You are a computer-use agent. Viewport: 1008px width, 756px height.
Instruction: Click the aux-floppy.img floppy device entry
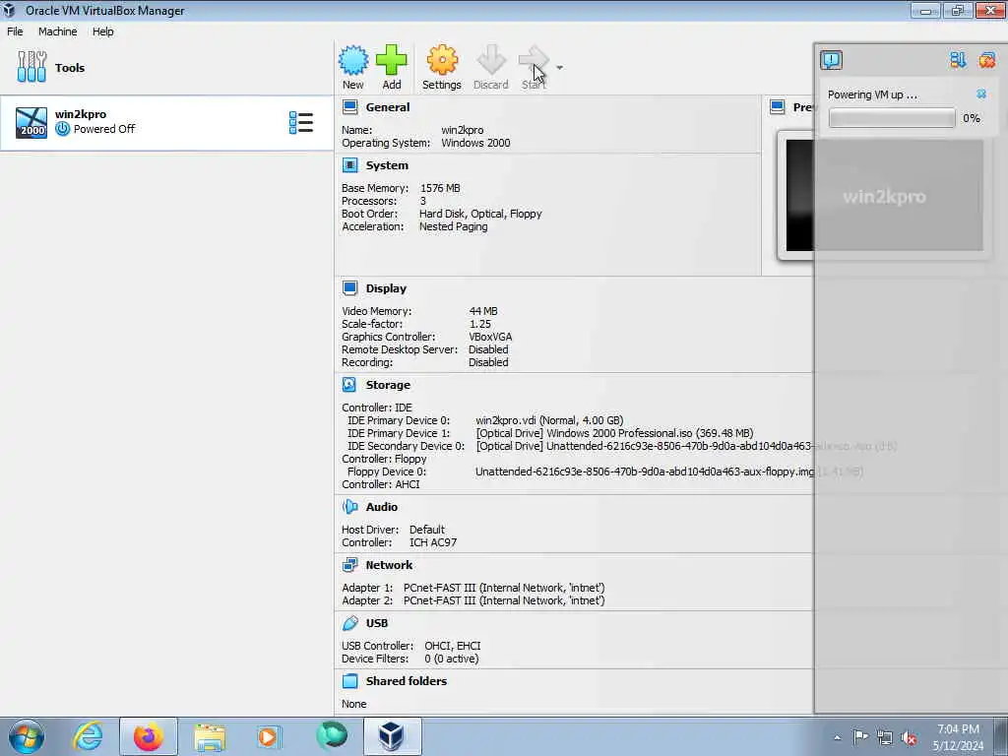(x=669, y=472)
